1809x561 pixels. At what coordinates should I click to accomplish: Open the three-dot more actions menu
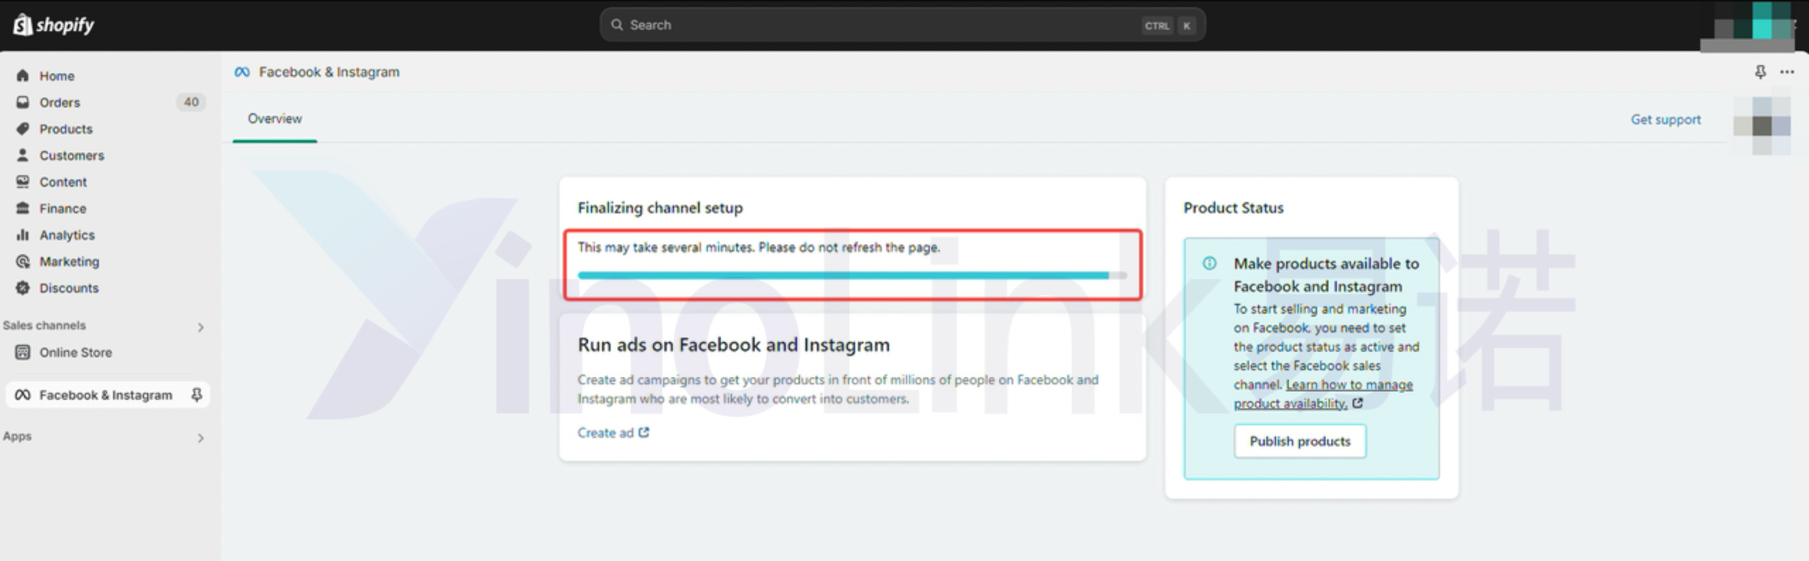1787,72
